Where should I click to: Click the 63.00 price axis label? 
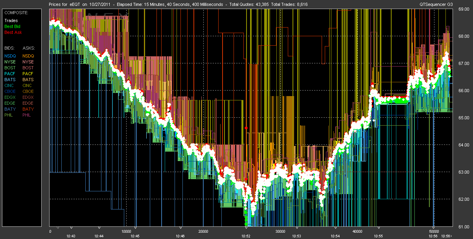tap(464, 172)
